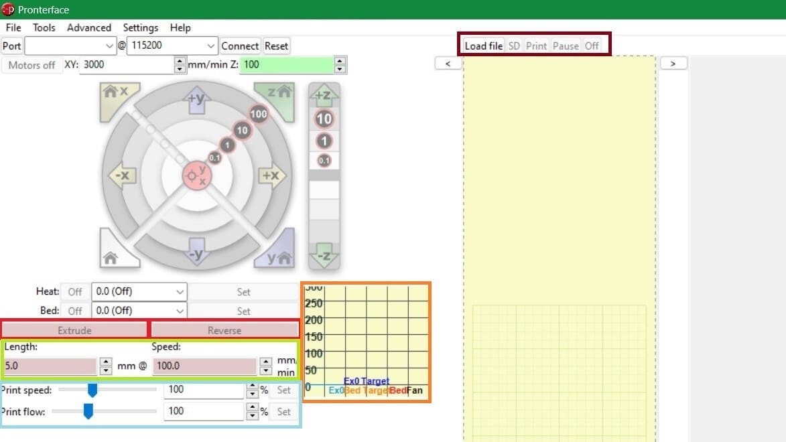Open the Help menu
Image resolution: width=786 pixels, height=442 pixels.
(180, 27)
